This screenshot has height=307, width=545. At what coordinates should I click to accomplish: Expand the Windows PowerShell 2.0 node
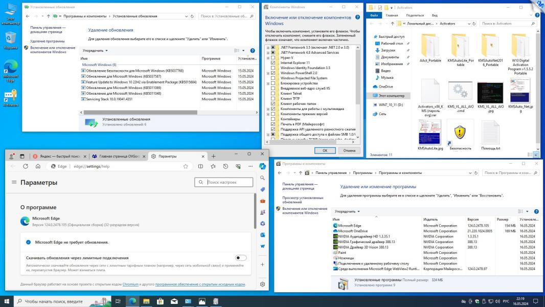(x=268, y=73)
